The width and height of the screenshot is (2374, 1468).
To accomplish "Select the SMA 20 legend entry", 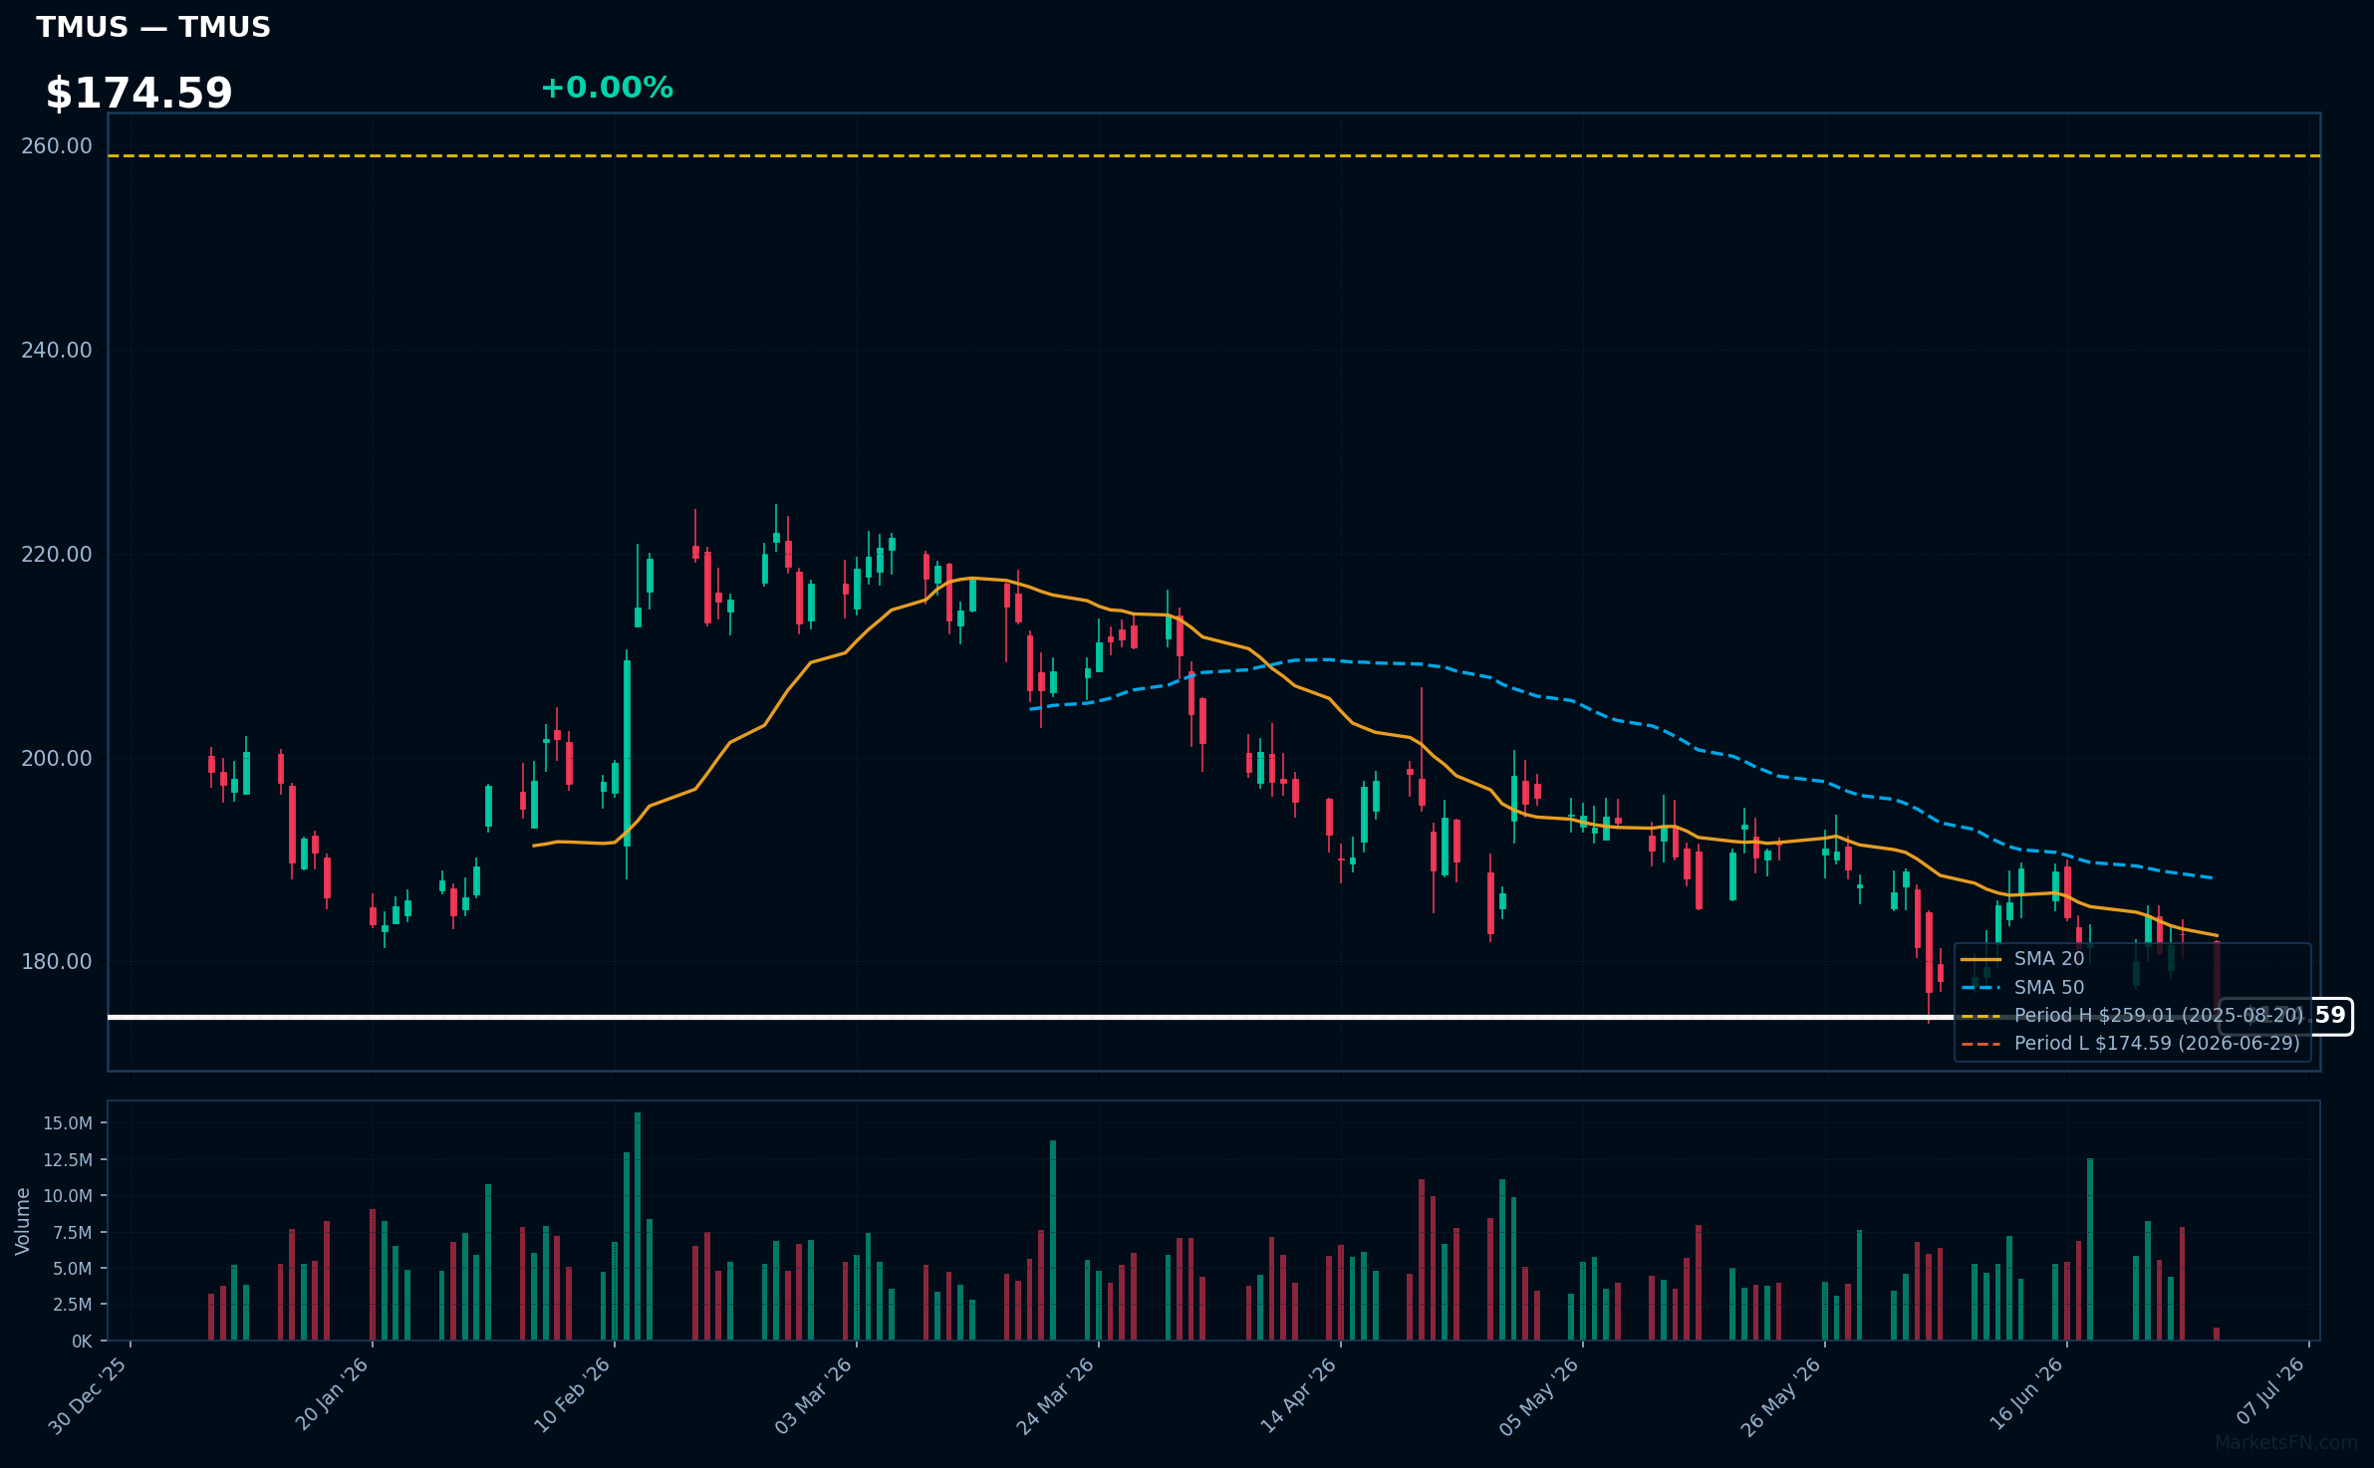I will (x=2022, y=958).
